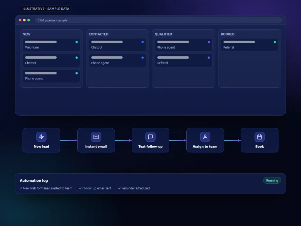Click the Text follow-up step label
This screenshot has height=226, width=301.
point(150,147)
